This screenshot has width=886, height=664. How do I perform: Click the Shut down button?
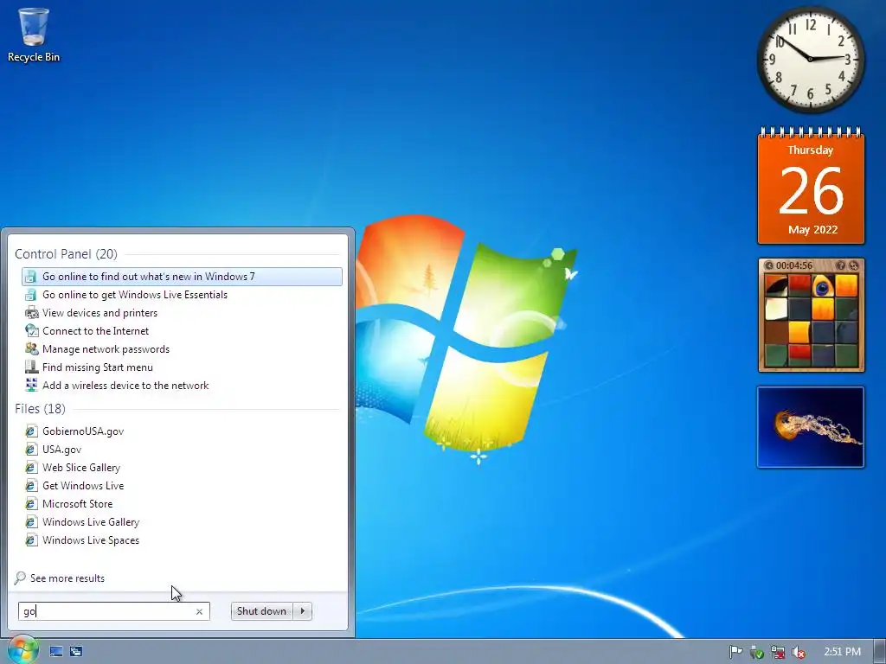(x=261, y=611)
